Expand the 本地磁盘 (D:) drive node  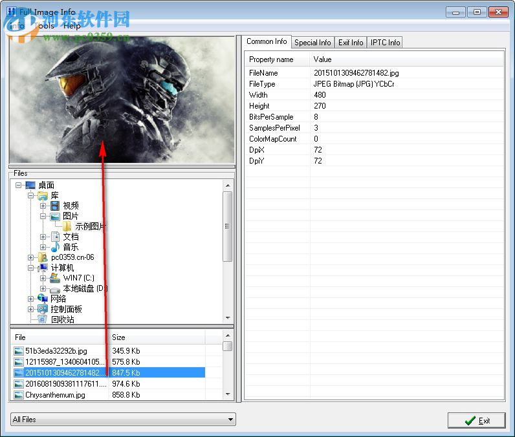pos(43,288)
